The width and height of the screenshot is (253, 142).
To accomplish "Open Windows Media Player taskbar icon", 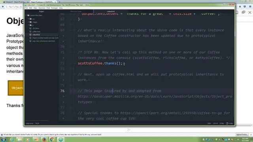I will pos(28,139).
